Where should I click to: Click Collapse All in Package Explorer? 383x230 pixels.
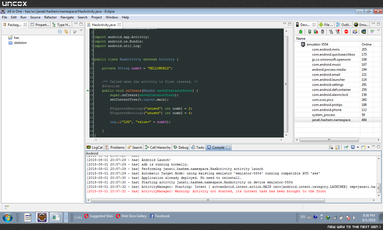pos(60,32)
